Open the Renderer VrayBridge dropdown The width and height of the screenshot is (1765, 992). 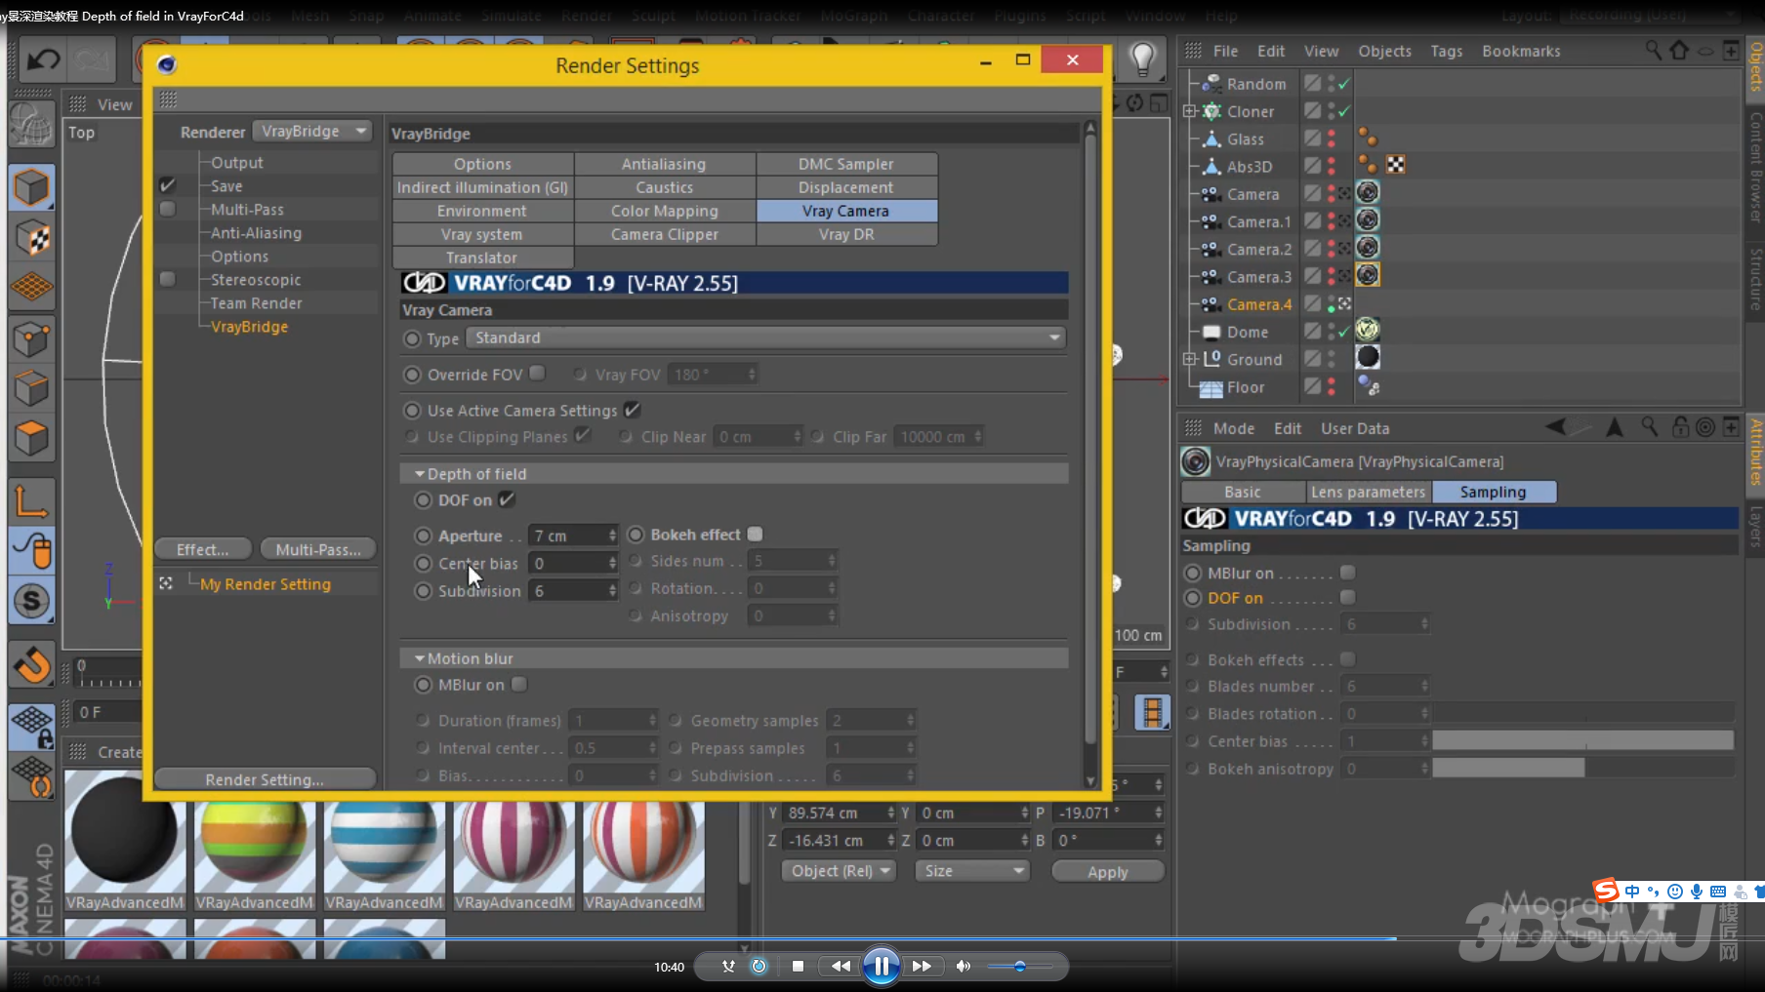coord(312,131)
